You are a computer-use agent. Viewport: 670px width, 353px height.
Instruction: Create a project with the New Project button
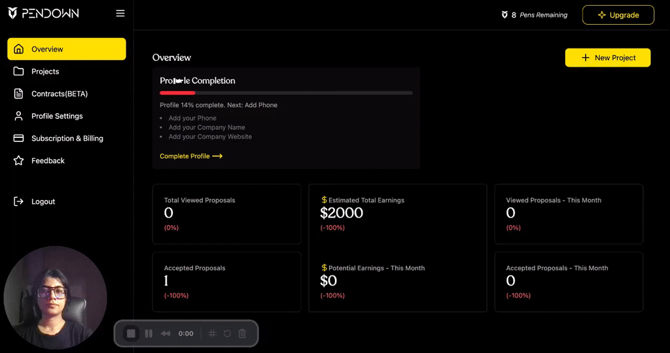coord(608,58)
